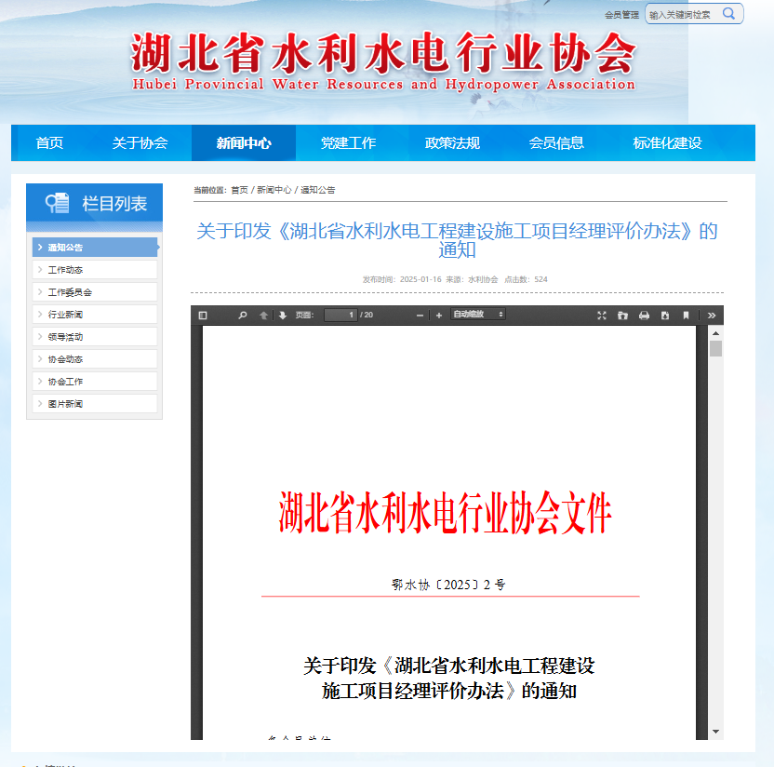This screenshot has width=774, height=767.
Task: Print the notice document
Action: click(x=643, y=315)
